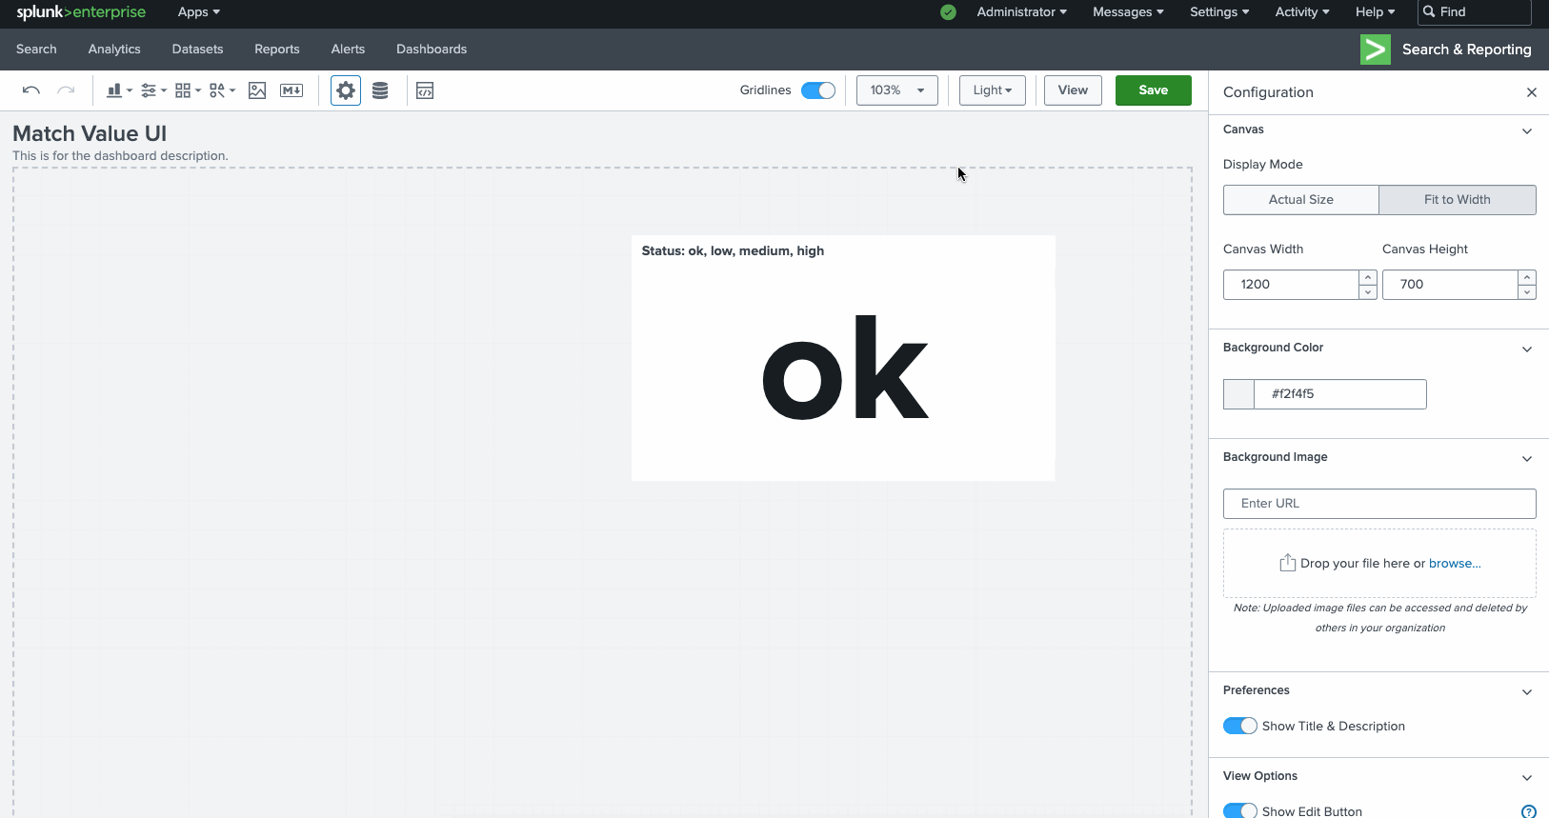Turn off the Gridlines toggle
Image resolution: width=1549 pixels, height=818 pixels.
point(817,90)
